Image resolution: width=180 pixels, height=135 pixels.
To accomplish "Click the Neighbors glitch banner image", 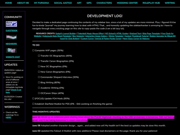I will pos(11,37).
